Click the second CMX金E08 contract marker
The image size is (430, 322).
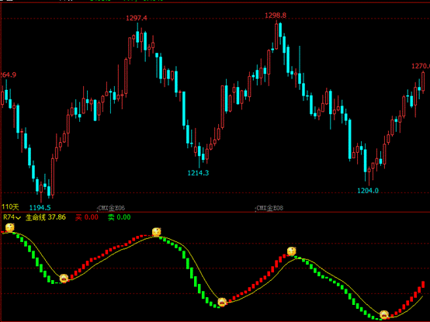[x=269, y=208]
